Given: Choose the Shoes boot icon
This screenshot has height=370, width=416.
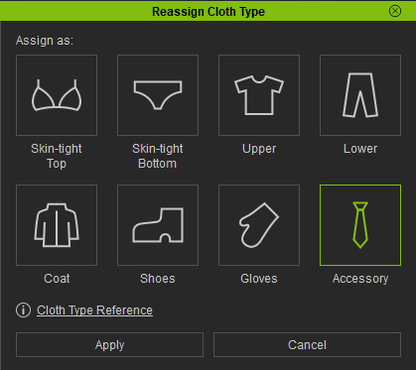Looking at the screenshot, I should click(158, 225).
